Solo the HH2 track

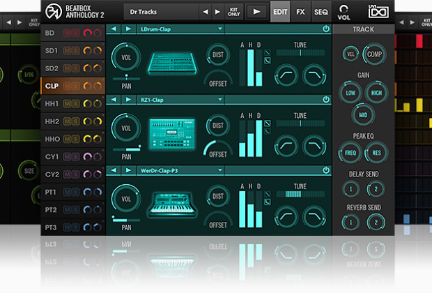tap(76, 121)
